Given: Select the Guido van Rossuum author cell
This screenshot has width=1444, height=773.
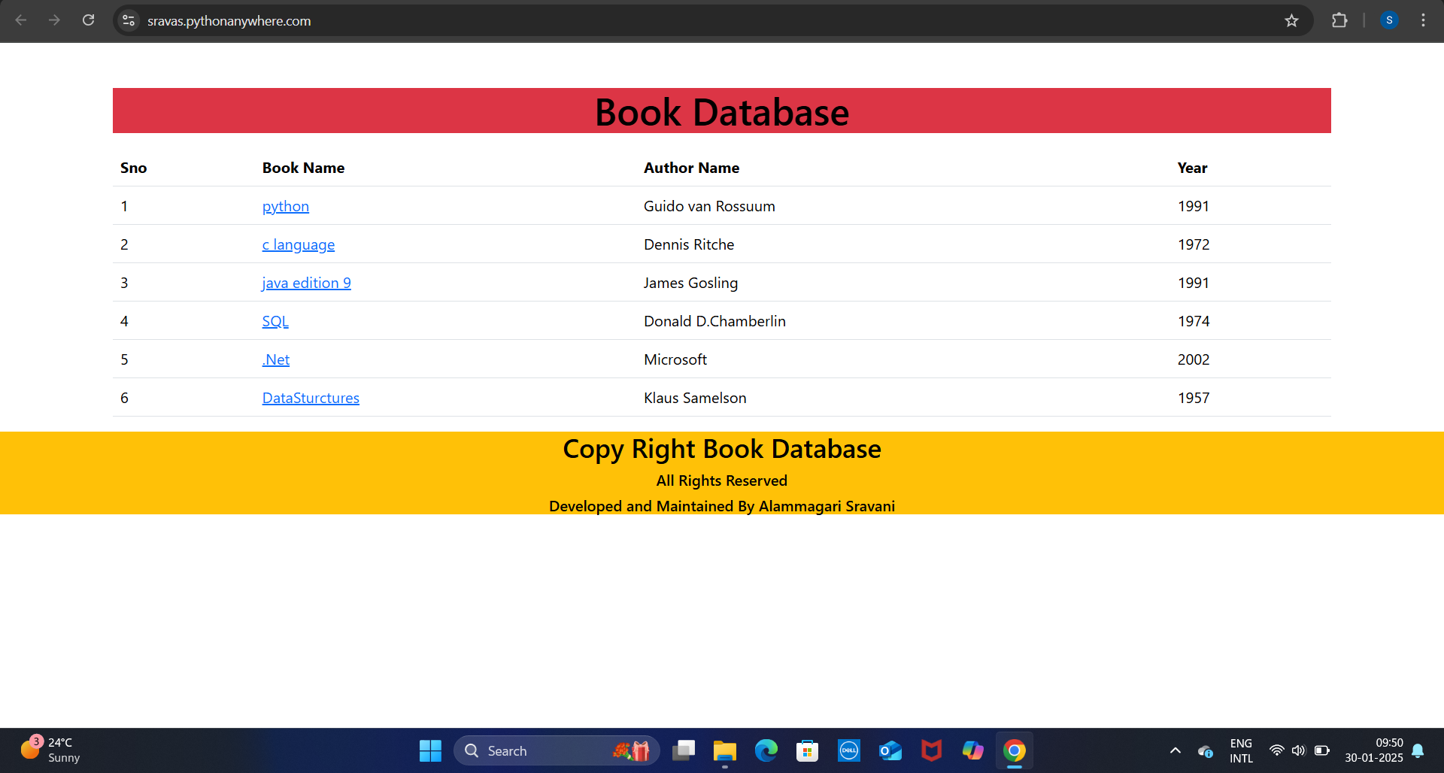Looking at the screenshot, I should pos(709,206).
